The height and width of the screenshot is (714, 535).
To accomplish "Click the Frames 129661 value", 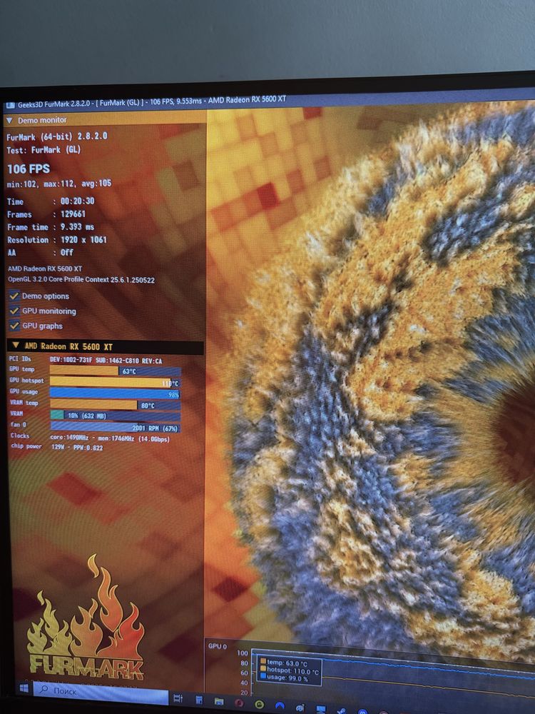I will coord(73,213).
